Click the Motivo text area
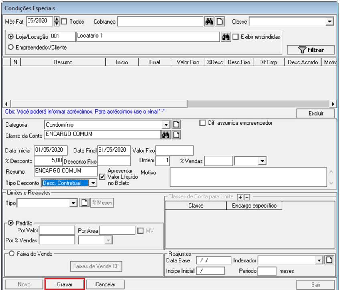The image size is (340, 290). pos(248,177)
